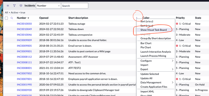The image size is (209, 96).
Task: Click the 'On Hold' state cell
Action: click(200, 85)
